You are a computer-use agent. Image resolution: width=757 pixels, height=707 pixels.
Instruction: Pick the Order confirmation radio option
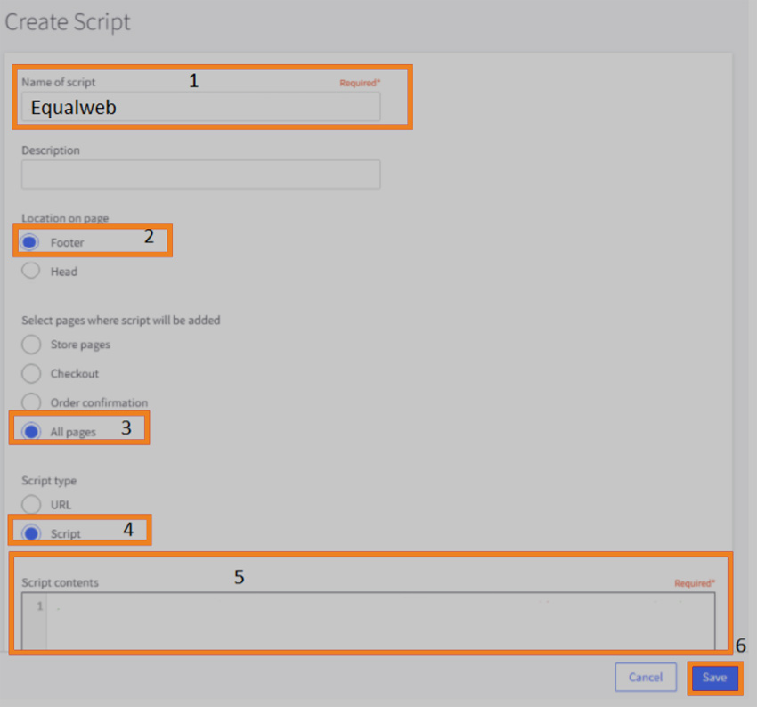tap(31, 402)
